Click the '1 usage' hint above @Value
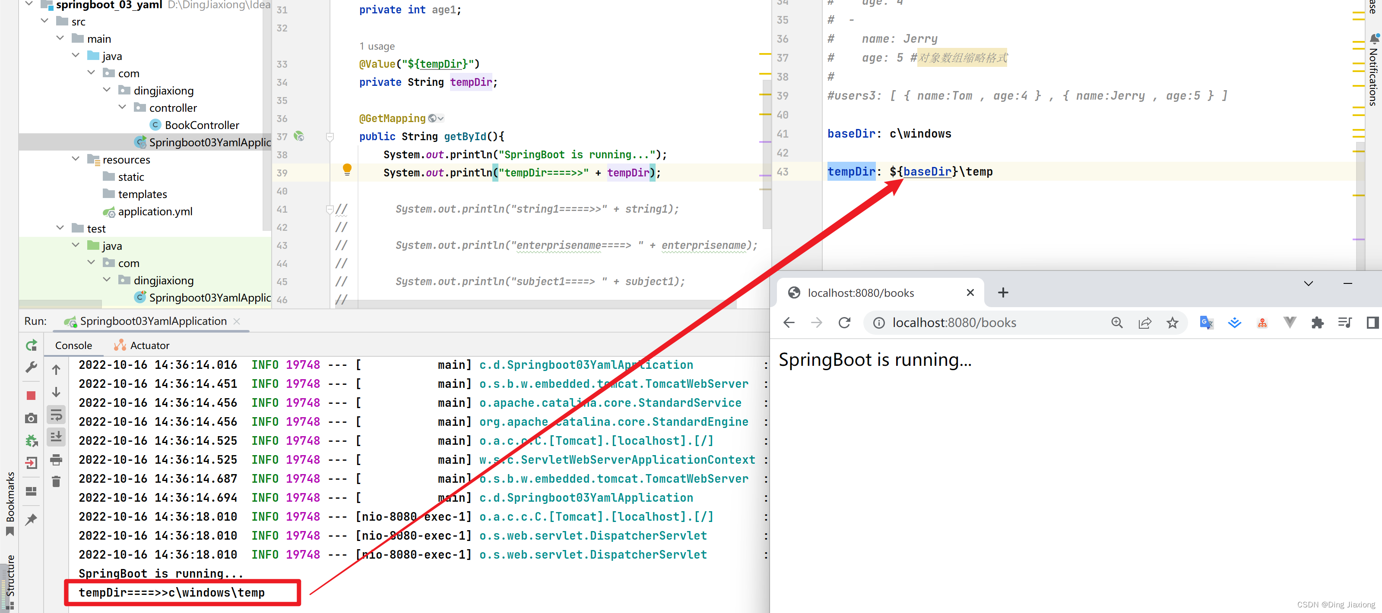 (x=377, y=46)
